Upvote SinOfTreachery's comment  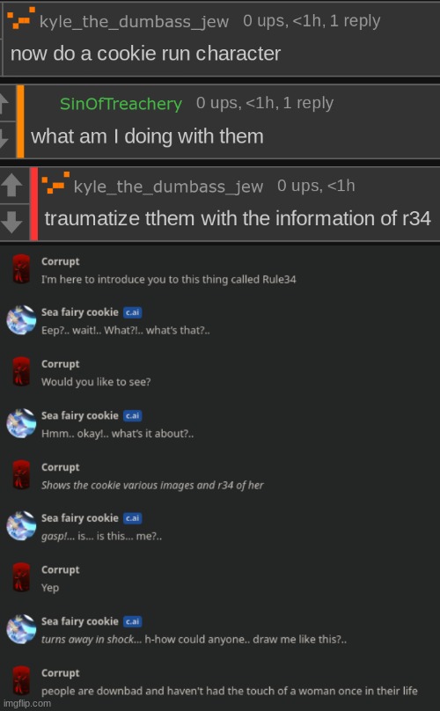[x=4, y=103]
